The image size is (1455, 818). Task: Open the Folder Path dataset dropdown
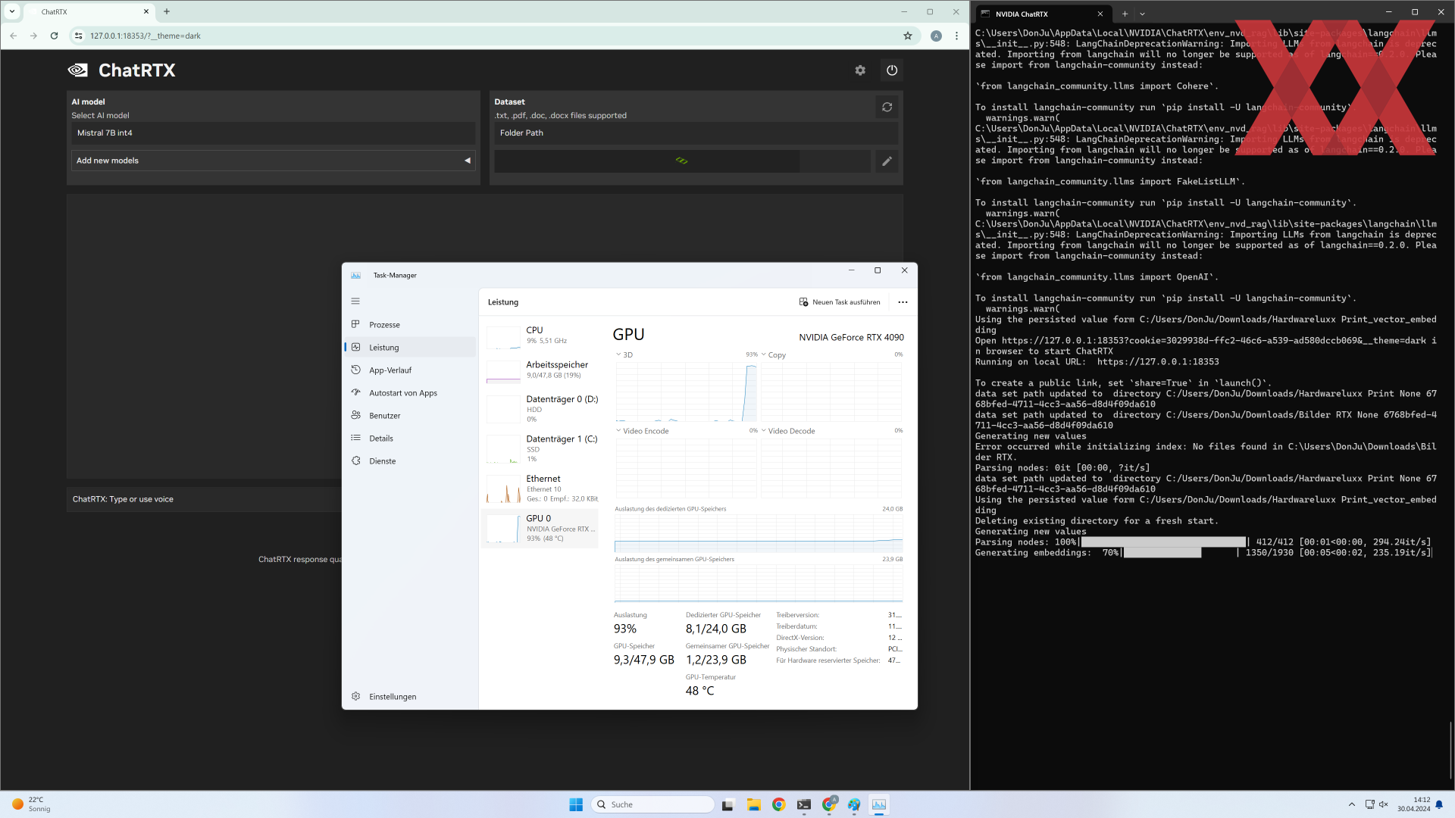coord(696,133)
